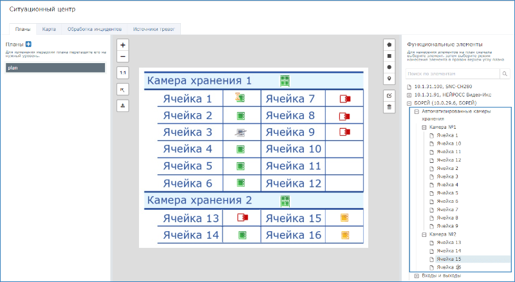Click the grey crossed icon of Ячейка 3

point(241,133)
